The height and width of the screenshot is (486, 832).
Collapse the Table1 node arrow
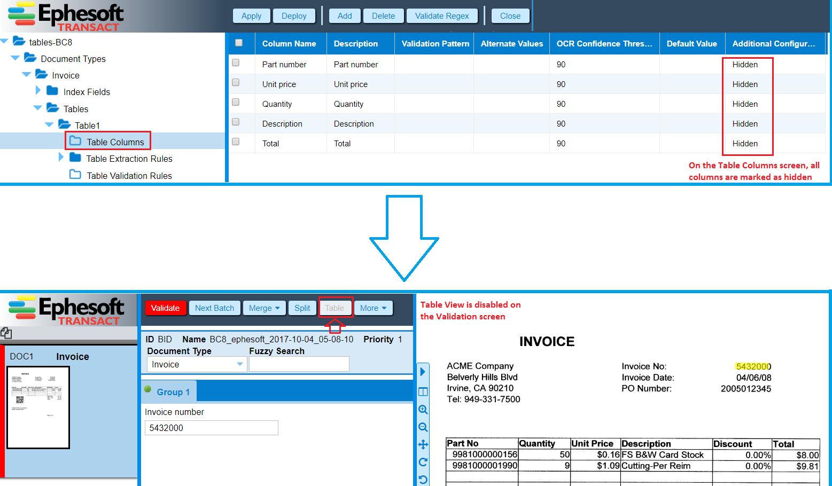pyautogui.click(x=49, y=124)
